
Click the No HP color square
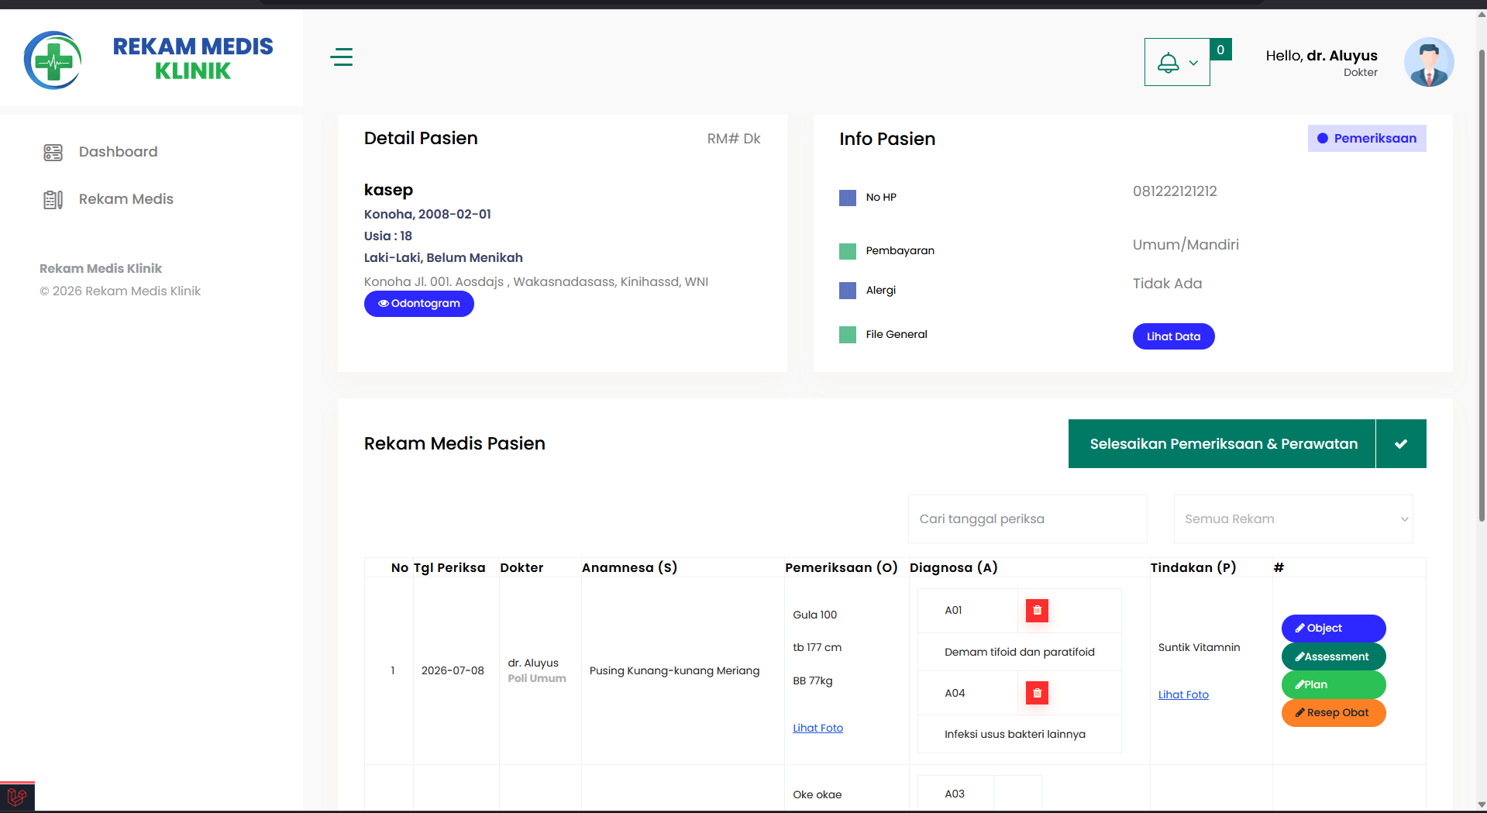[x=848, y=198]
